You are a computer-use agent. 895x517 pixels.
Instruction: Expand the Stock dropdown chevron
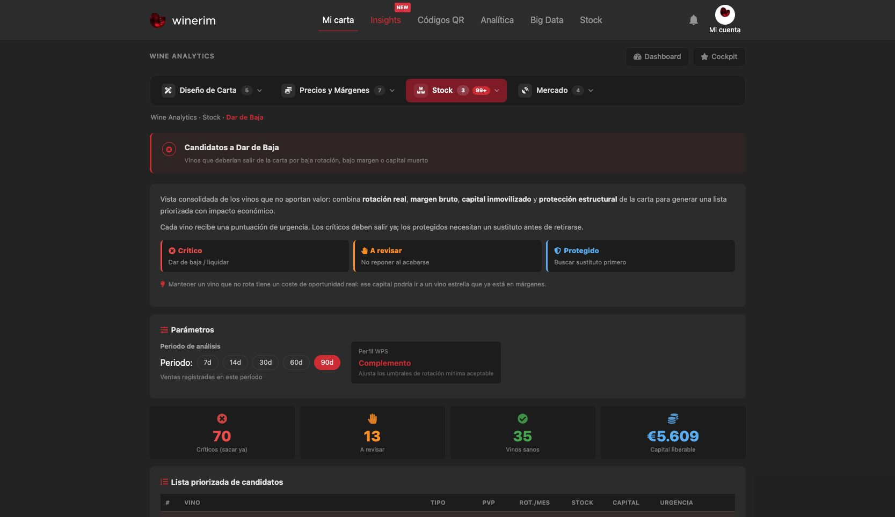[497, 91]
